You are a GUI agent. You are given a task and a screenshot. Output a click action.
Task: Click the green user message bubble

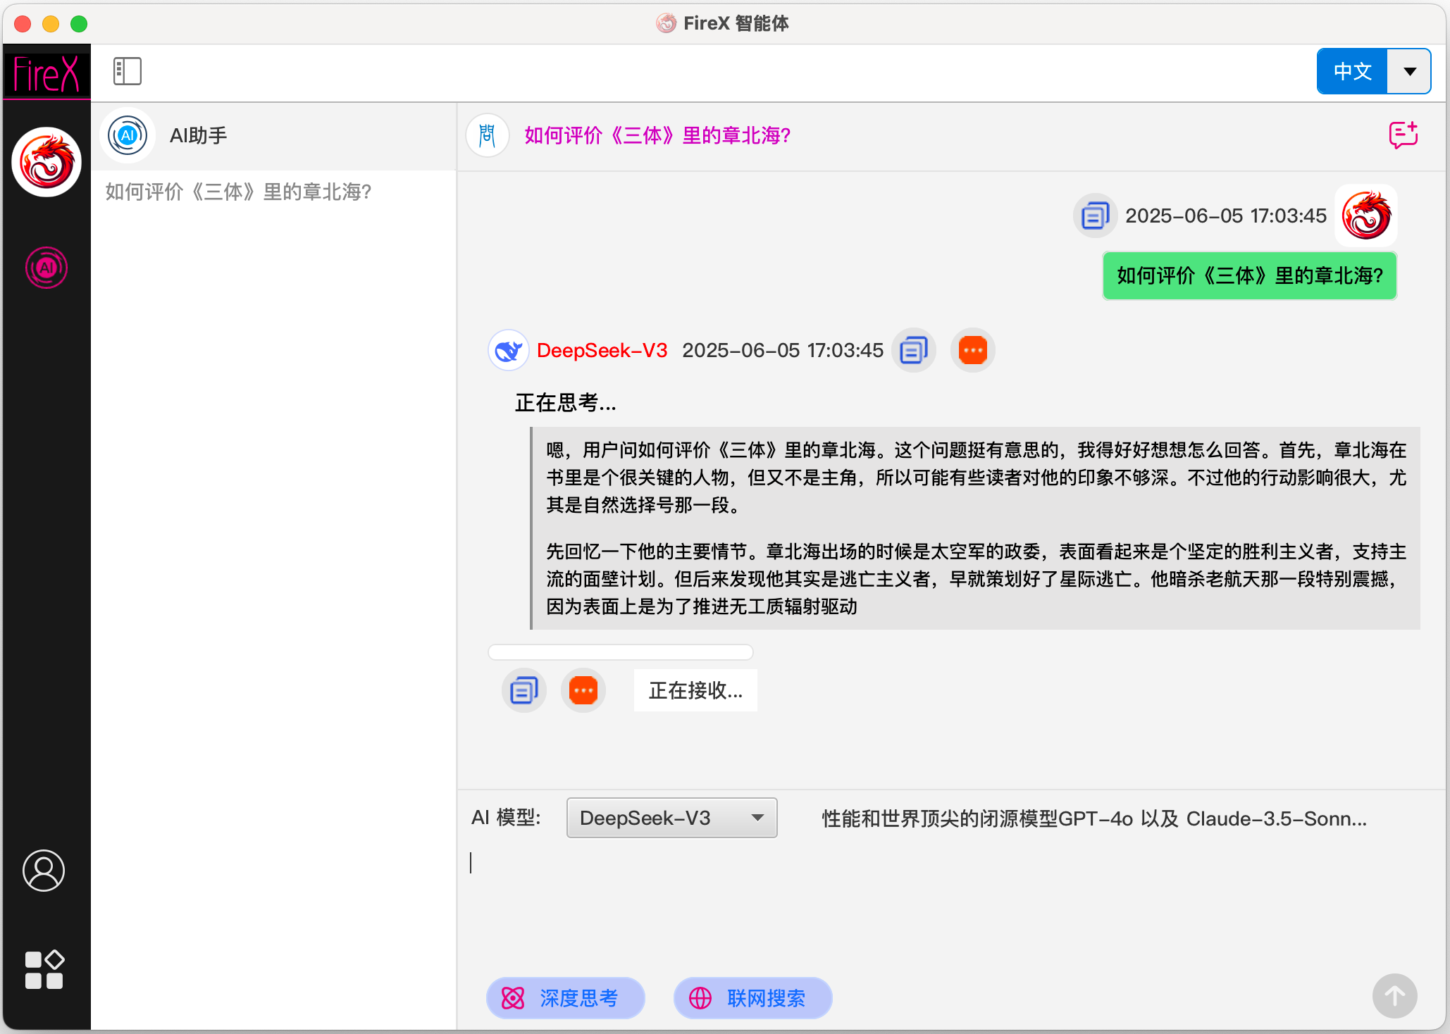pyautogui.click(x=1249, y=275)
